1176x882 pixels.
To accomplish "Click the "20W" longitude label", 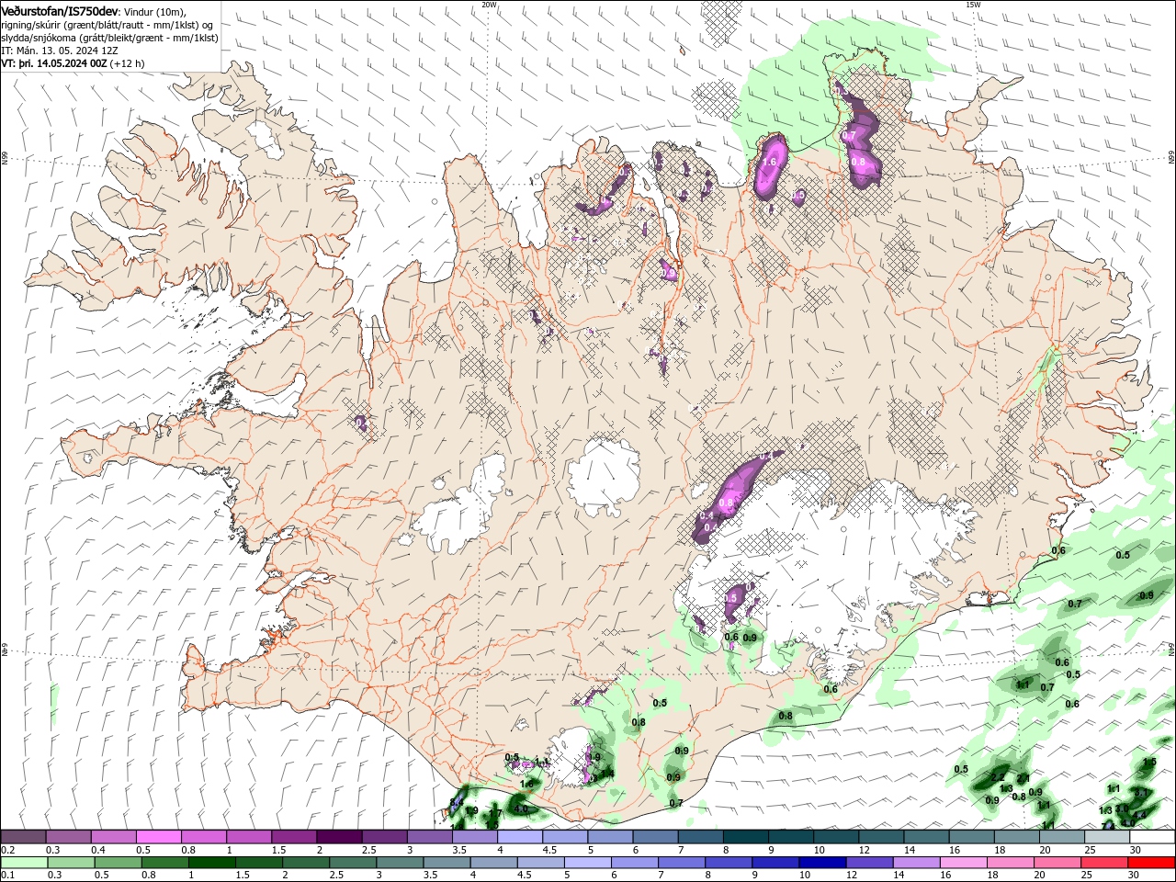I will tap(489, 5).
